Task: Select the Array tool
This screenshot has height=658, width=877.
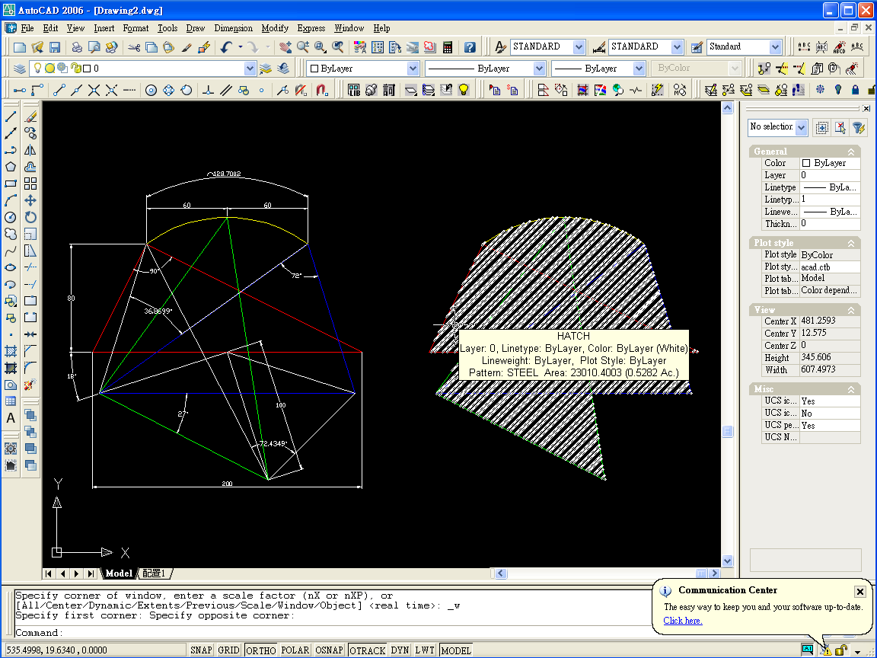Action: pos(30,184)
